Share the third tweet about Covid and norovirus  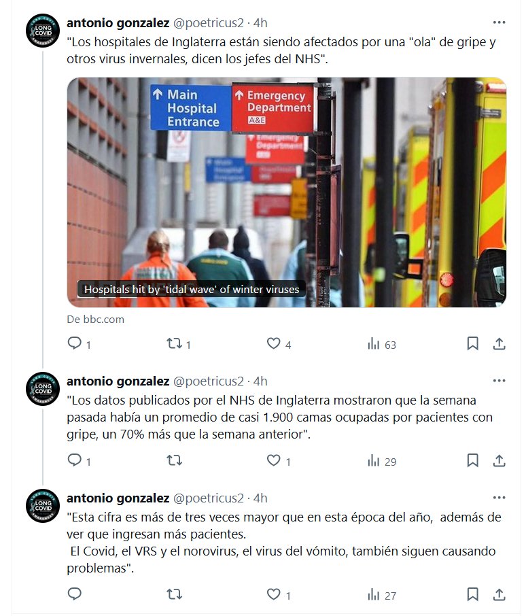499,594
